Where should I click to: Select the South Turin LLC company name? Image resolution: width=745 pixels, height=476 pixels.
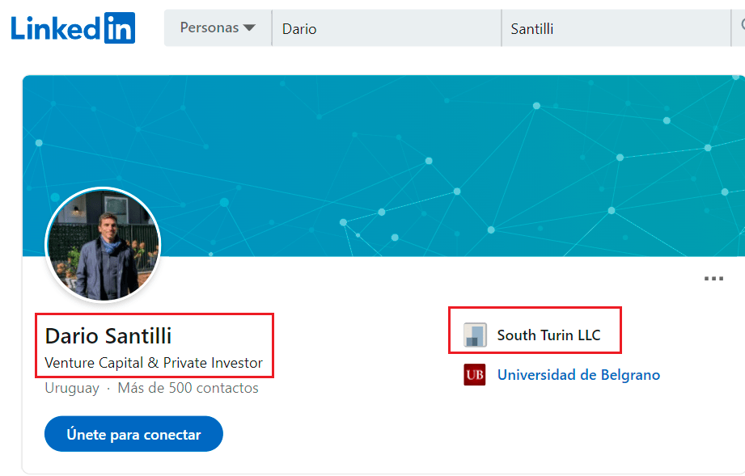pyautogui.click(x=548, y=335)
